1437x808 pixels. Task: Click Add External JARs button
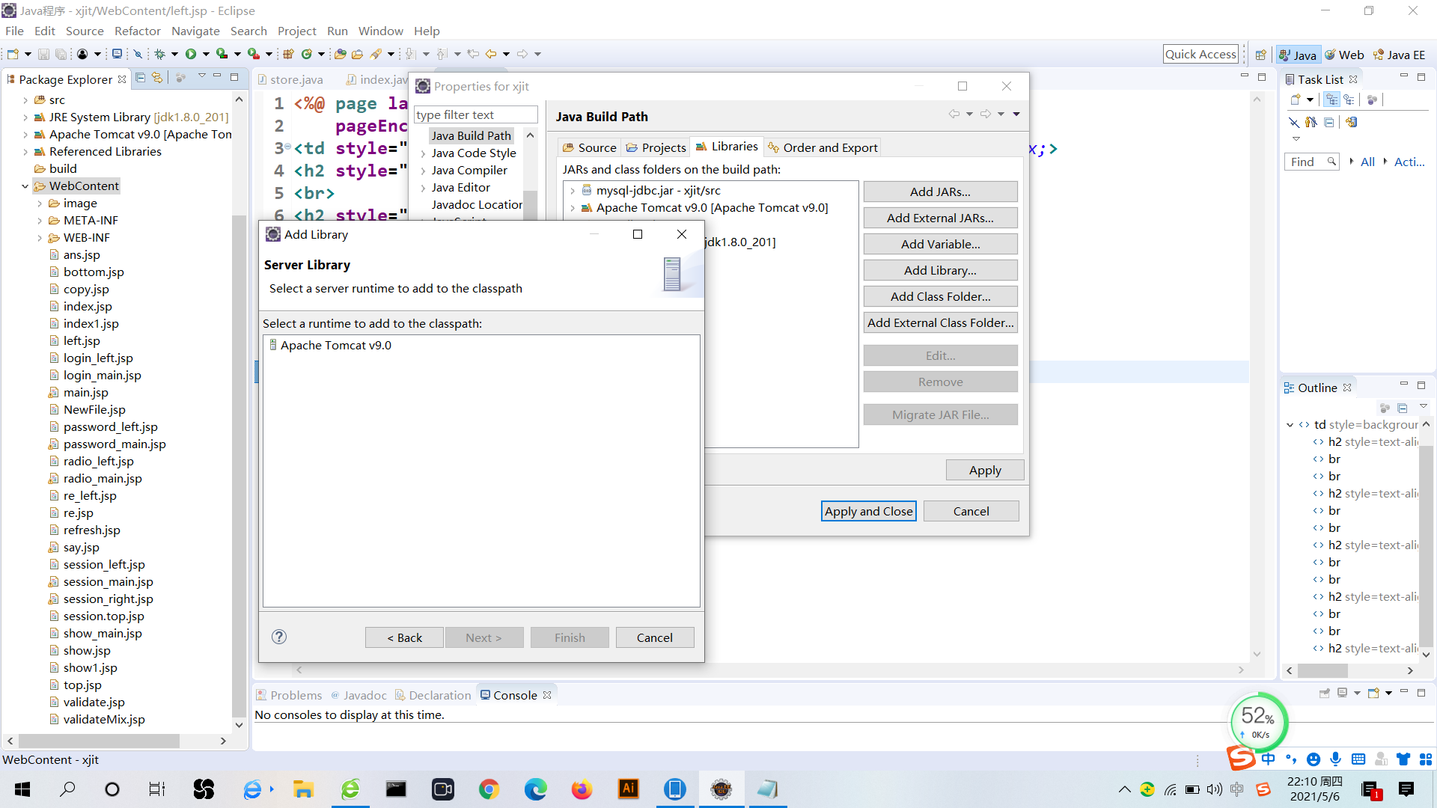coord(940,218)
